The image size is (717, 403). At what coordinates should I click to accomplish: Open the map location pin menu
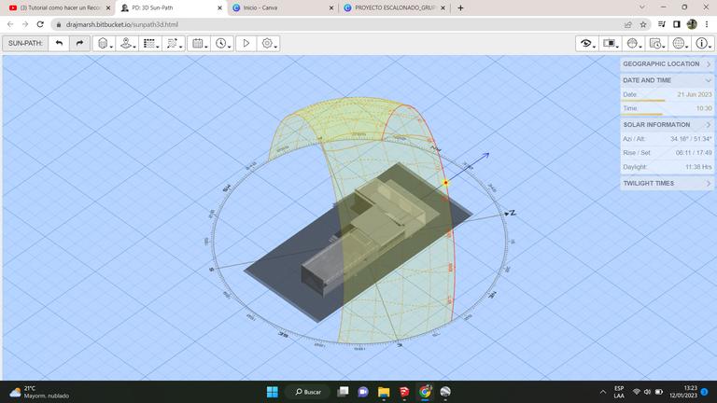coord(127,43)
